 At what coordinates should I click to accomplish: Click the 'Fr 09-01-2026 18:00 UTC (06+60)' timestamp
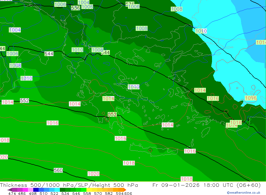(206, 185)
